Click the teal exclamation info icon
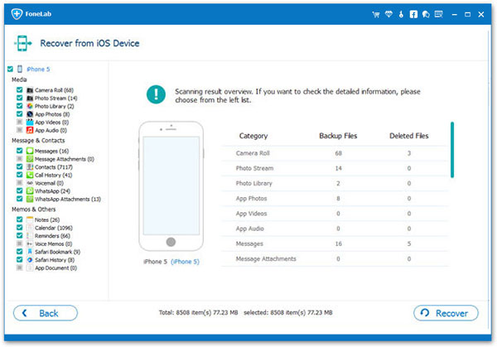The image size is (497, 347). (156, 94)
